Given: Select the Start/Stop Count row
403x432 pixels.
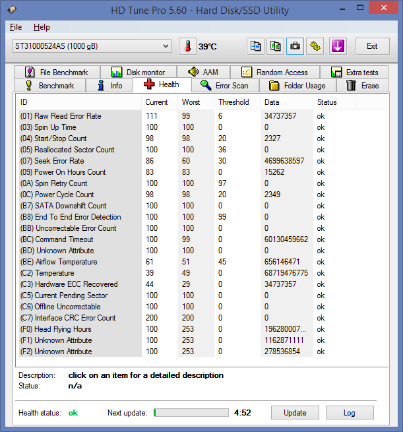Looking at the screenshot, I should pyautogui.click(x=187, y=139).
